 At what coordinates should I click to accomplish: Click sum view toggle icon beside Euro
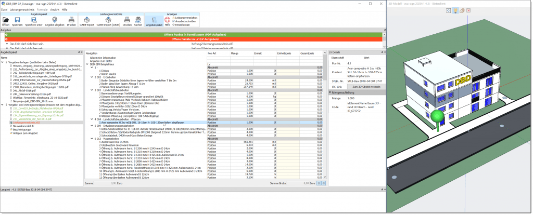point(319,183)
